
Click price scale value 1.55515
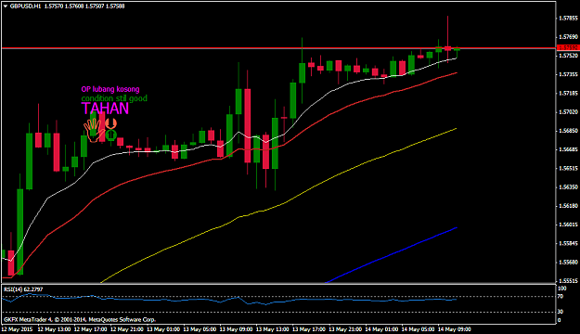pyautogui.click(x=568, y=281)
